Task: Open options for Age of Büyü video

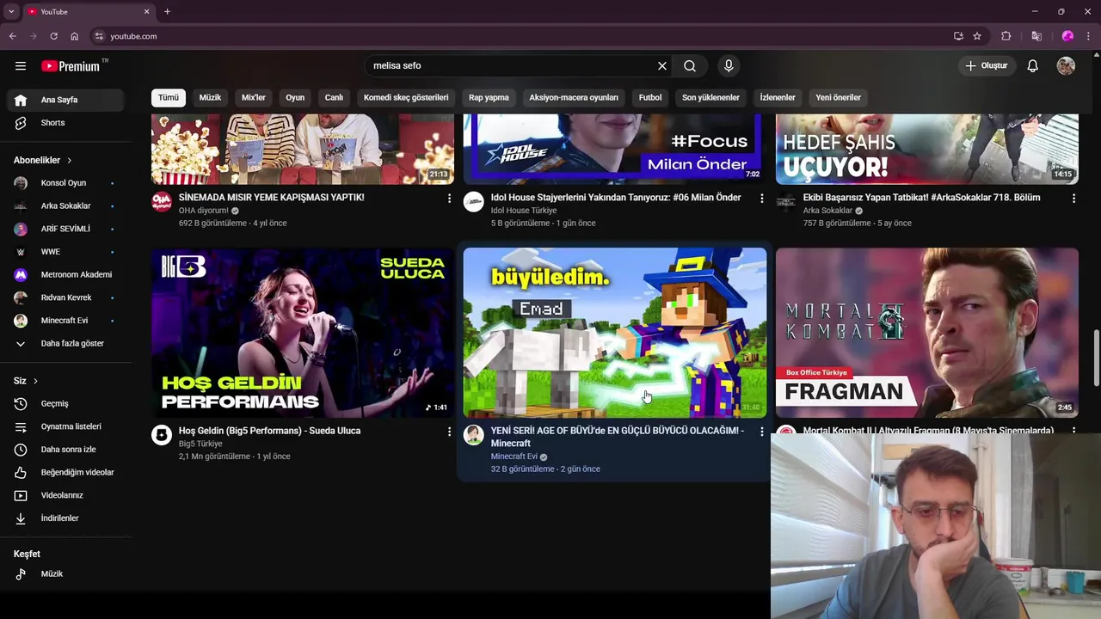Action: (761, 432)
